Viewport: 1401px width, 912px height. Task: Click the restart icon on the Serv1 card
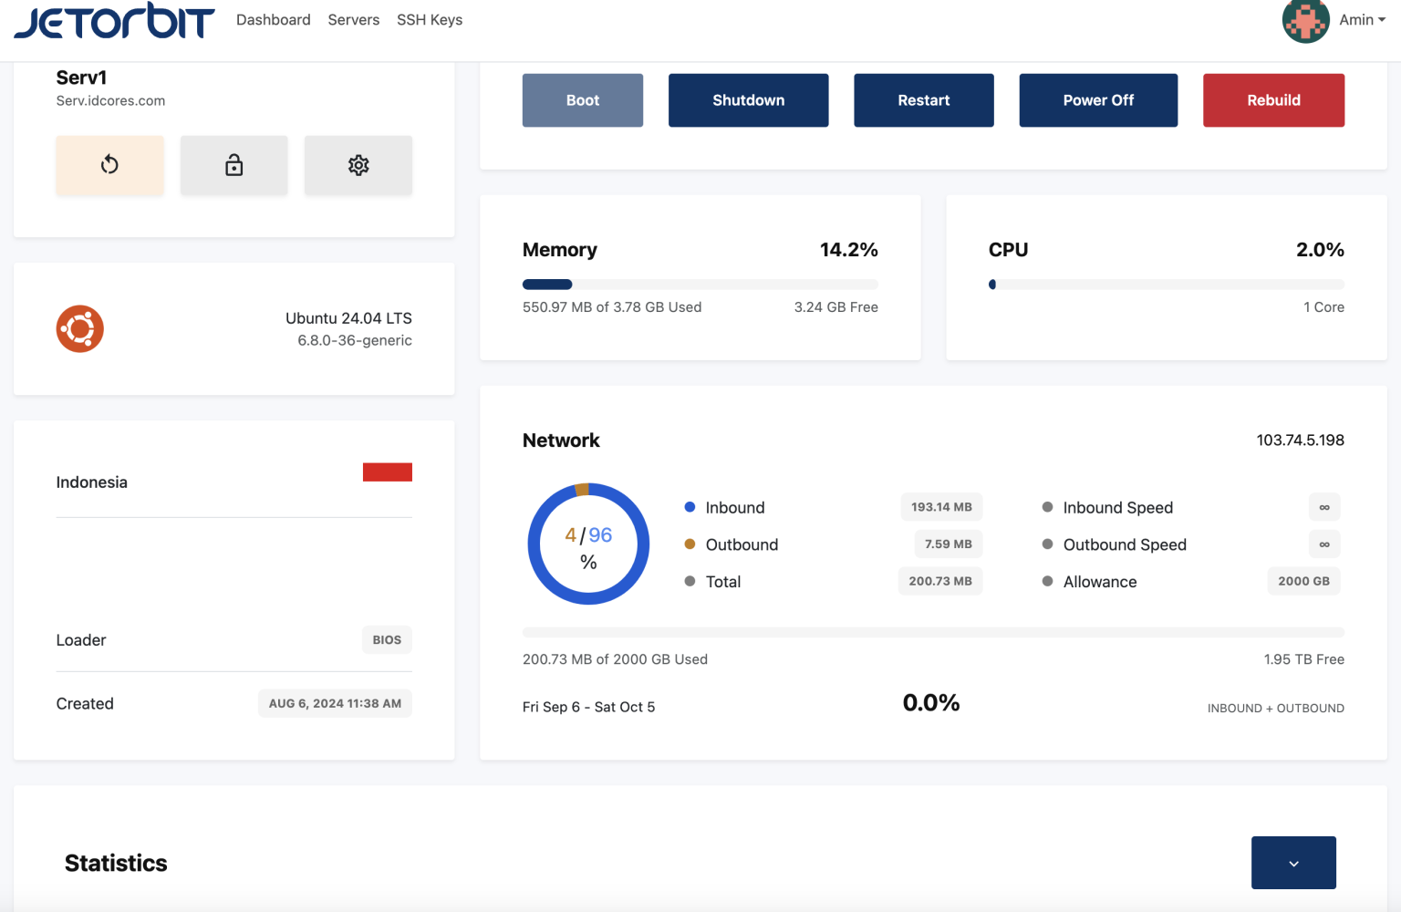109,165
